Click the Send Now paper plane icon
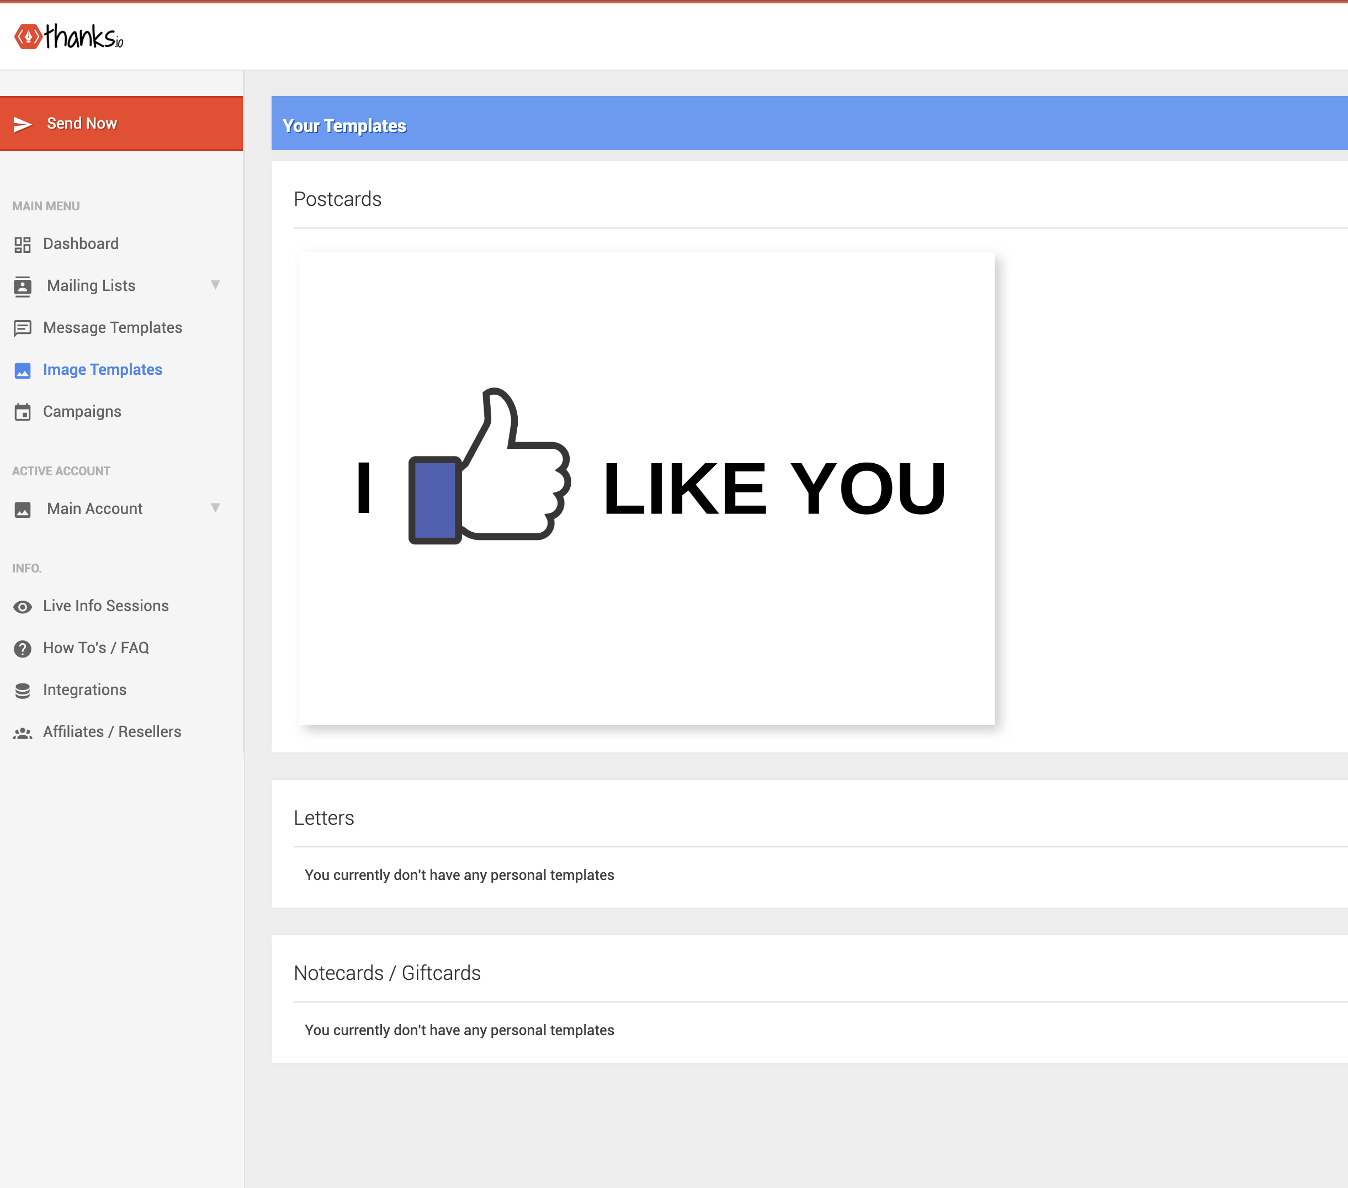The width and height of the screenshot is (1348, 1188). coord(23,124)
